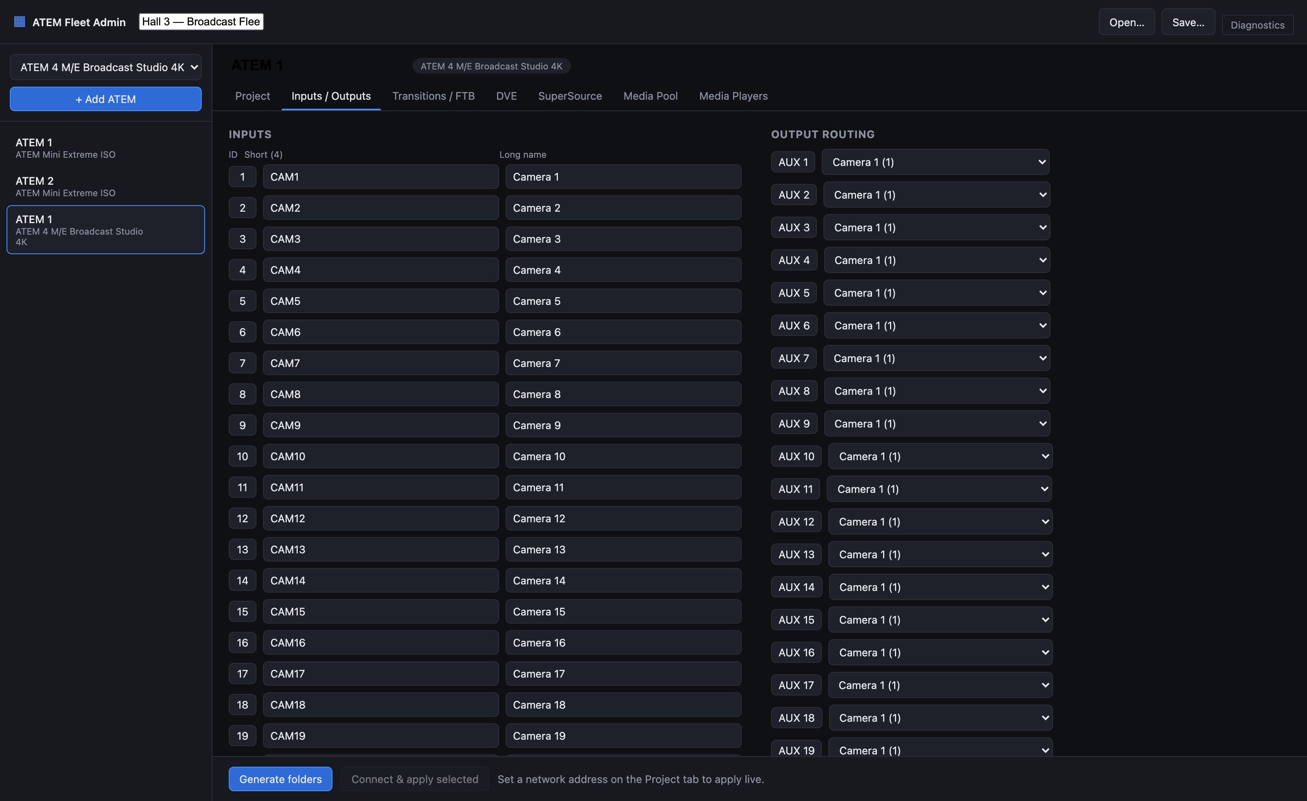This screenshot has height=801, width=1307.
Task: Open the Media Players tab
Action: [733, 96]
